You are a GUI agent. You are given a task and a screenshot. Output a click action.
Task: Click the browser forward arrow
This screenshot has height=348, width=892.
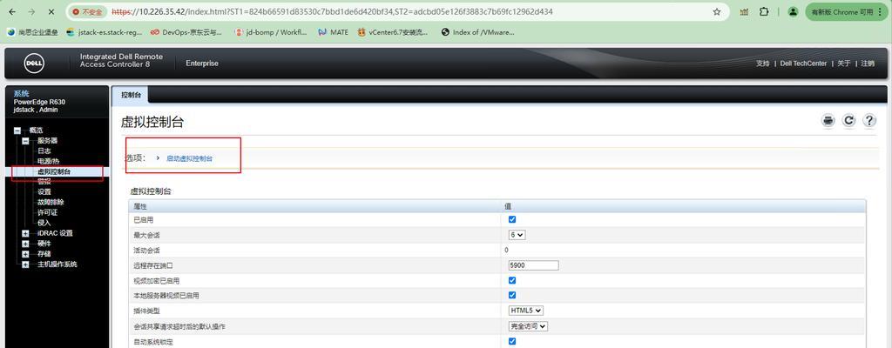[31, 11]
